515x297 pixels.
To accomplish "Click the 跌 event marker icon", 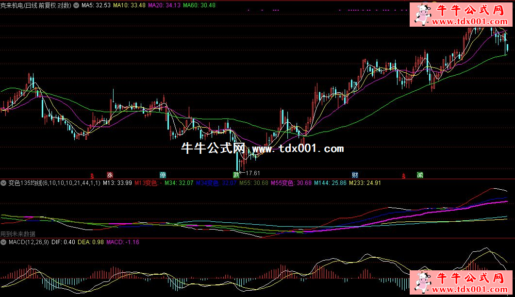I will 236,175.
